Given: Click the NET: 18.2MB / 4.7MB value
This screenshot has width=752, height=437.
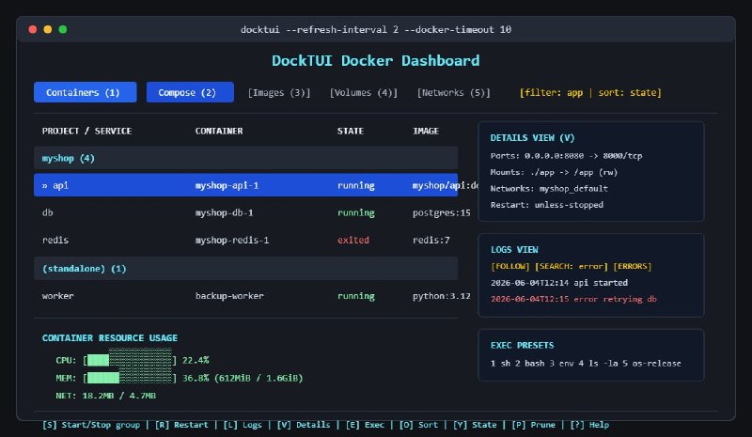Looking at the screenshot, I should (x=105, y=396).
